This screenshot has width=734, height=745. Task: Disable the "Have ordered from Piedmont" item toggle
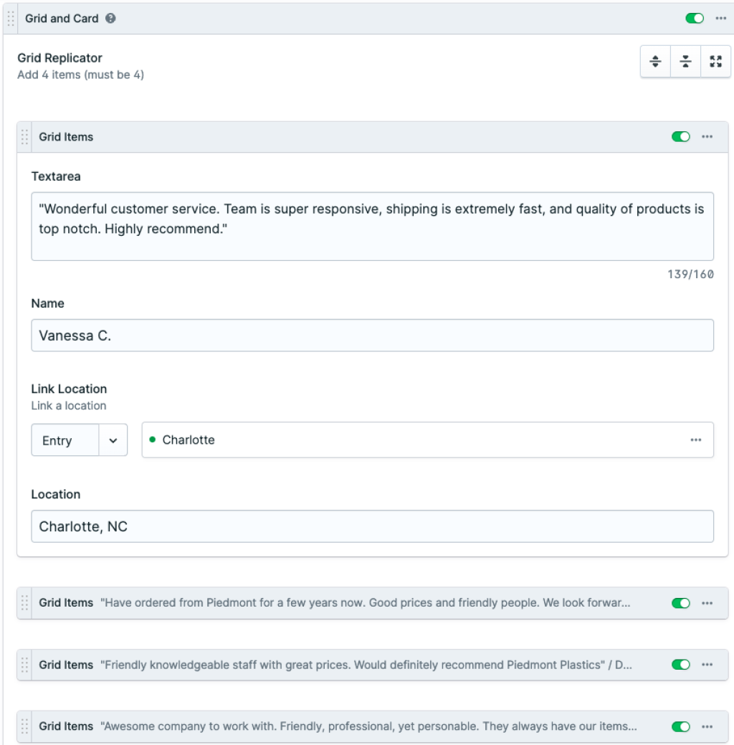point(680,603)
